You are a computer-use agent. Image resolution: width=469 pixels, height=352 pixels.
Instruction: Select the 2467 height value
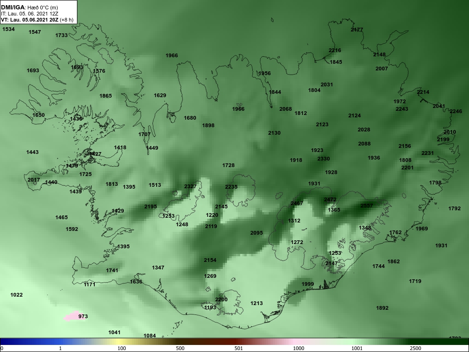(297, 203)
